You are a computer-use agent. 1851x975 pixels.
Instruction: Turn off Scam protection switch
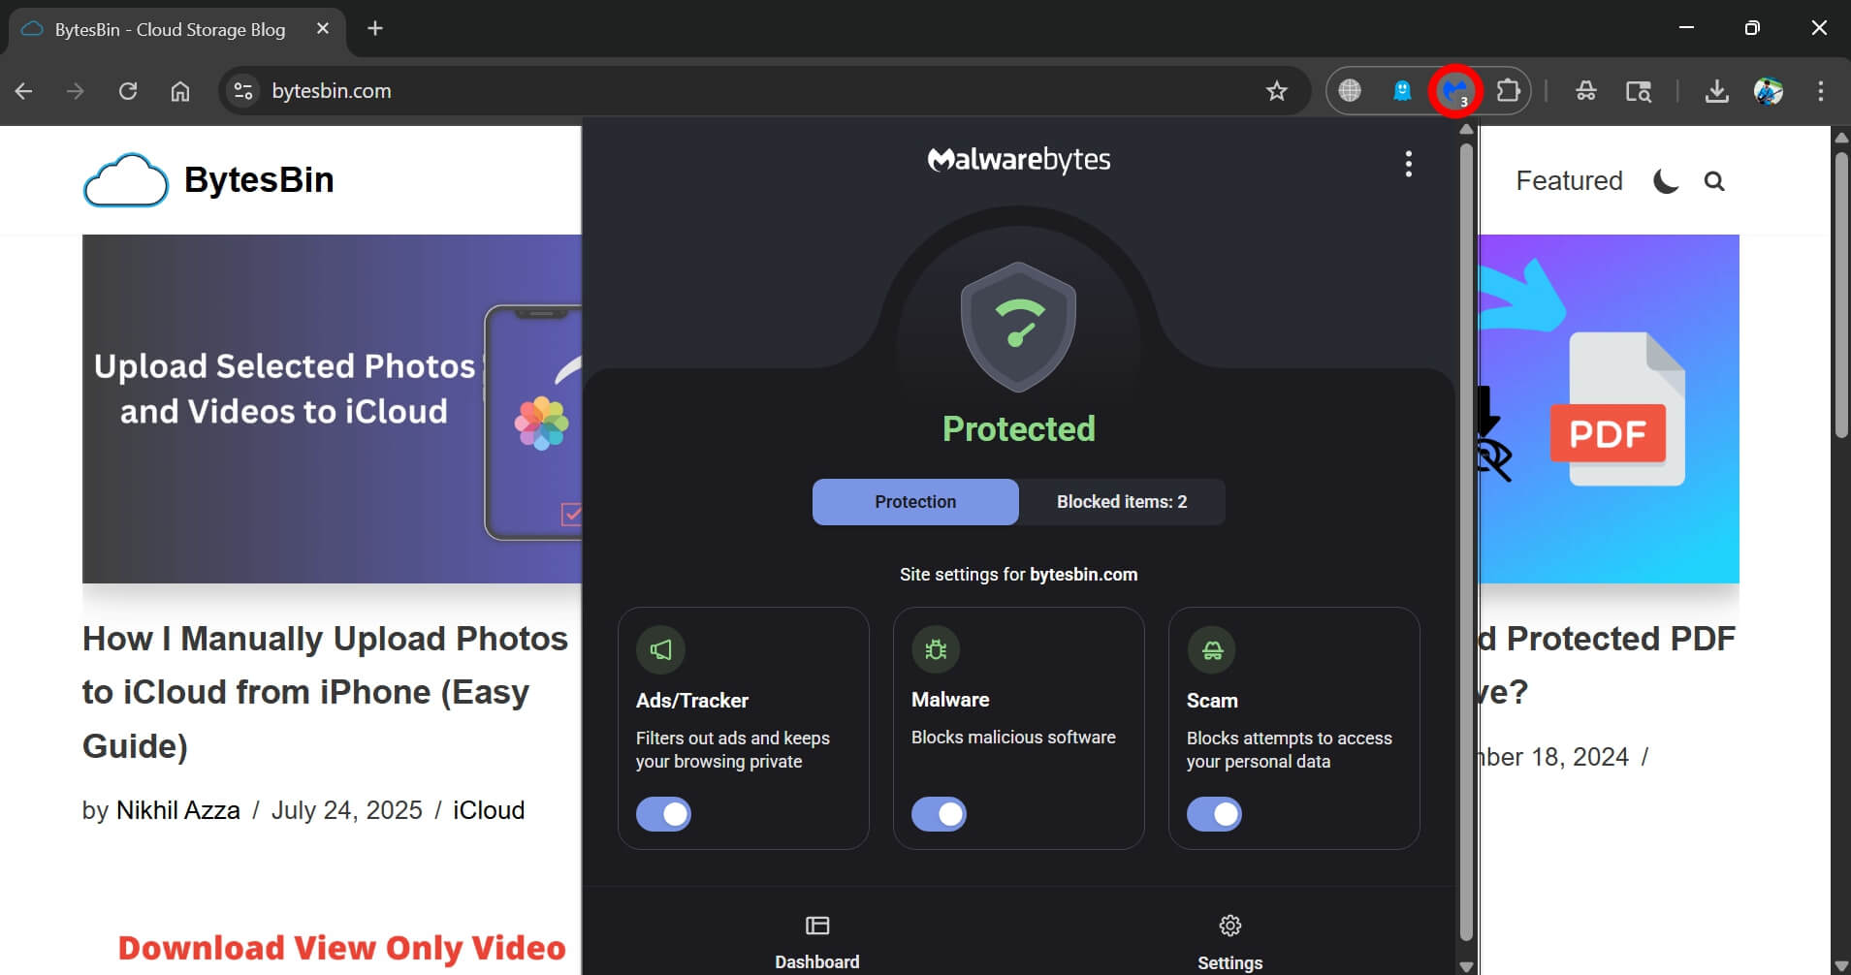coord(1214,814)
